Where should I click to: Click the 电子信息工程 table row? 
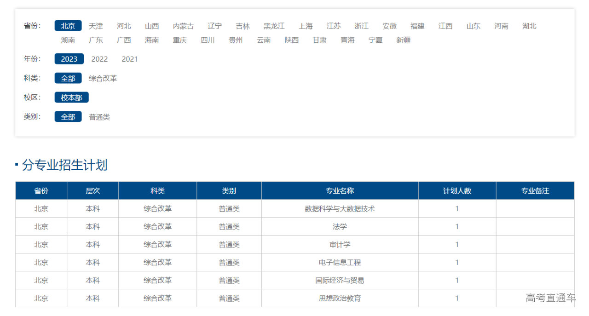pos(340,262)
